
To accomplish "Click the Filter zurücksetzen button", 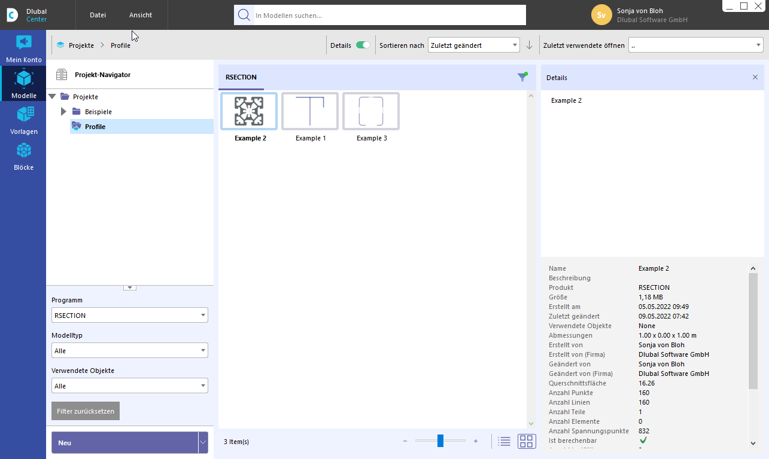I will (86, 411).
